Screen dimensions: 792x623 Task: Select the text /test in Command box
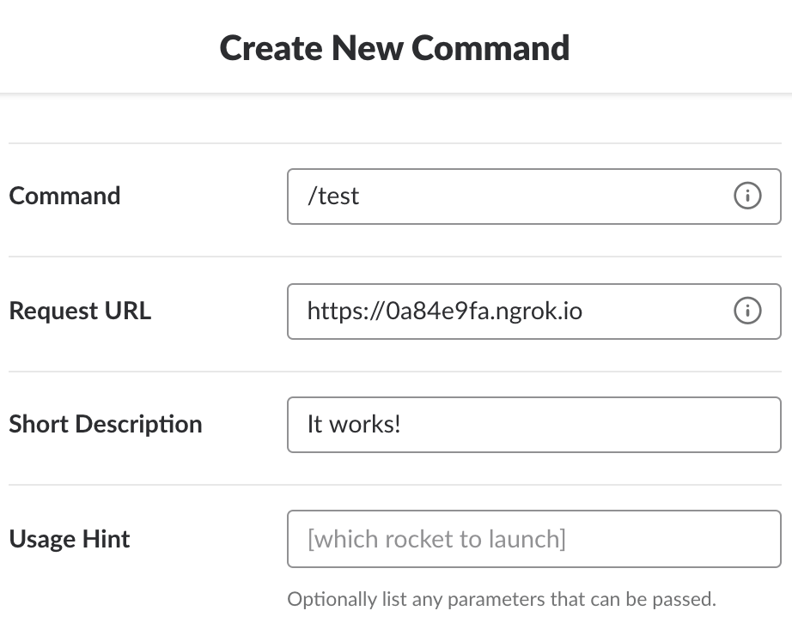click(x=334, y=196)
